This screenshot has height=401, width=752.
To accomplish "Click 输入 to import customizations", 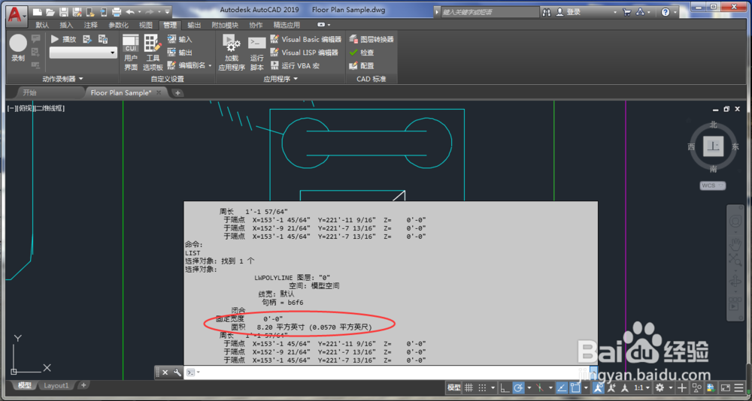I will (180, 39).
